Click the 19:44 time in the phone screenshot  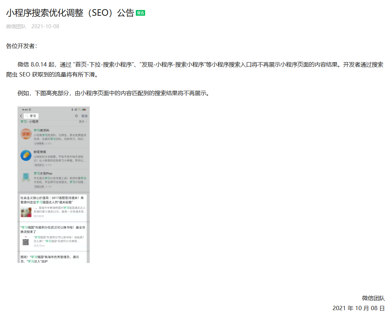click(25, 110)
